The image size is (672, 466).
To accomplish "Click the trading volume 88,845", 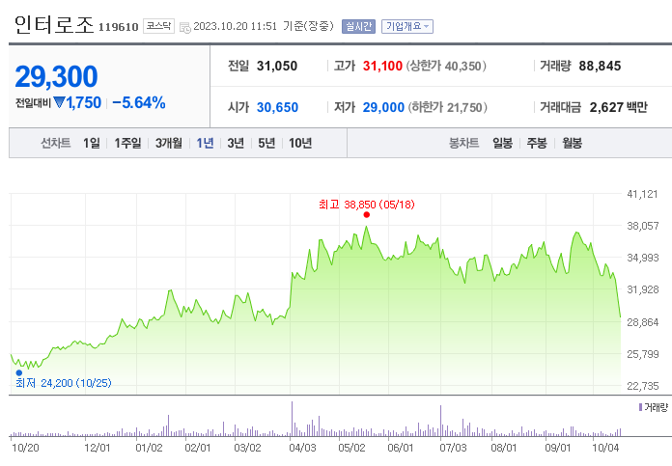I will tap(600, 66).
